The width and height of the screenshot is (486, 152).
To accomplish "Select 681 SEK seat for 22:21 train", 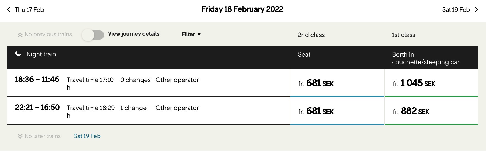I will click(x=337, y=111).
